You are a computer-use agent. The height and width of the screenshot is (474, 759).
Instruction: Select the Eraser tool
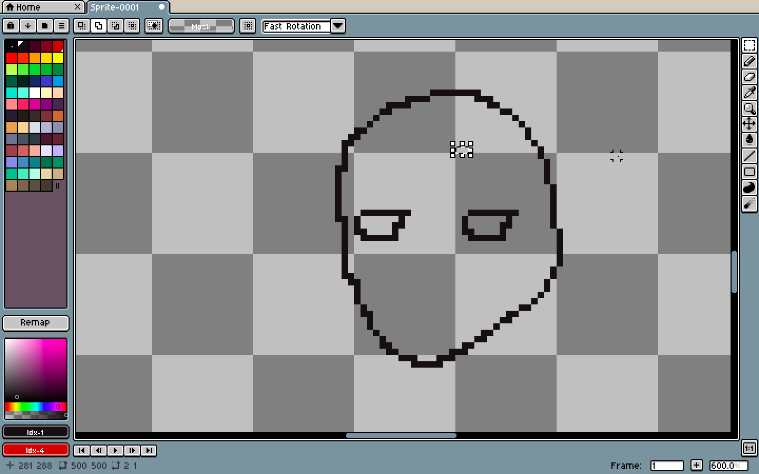tap(749, 77)
